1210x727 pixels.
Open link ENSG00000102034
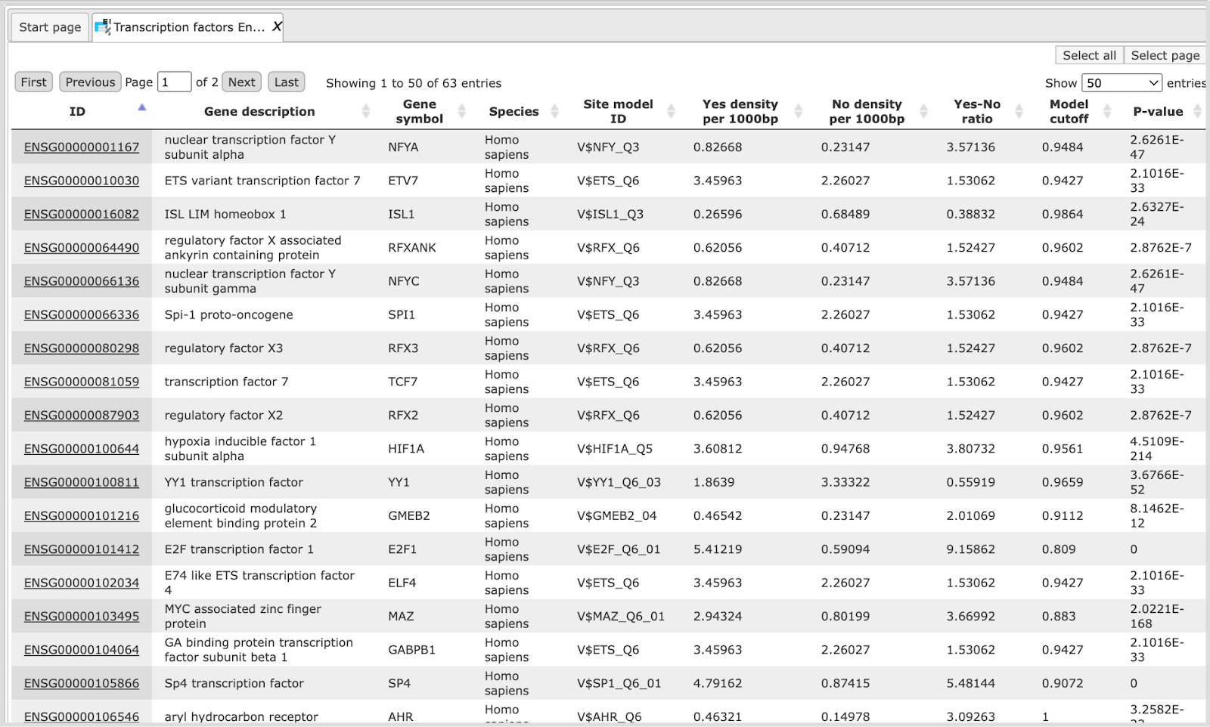tap(82, 583)
